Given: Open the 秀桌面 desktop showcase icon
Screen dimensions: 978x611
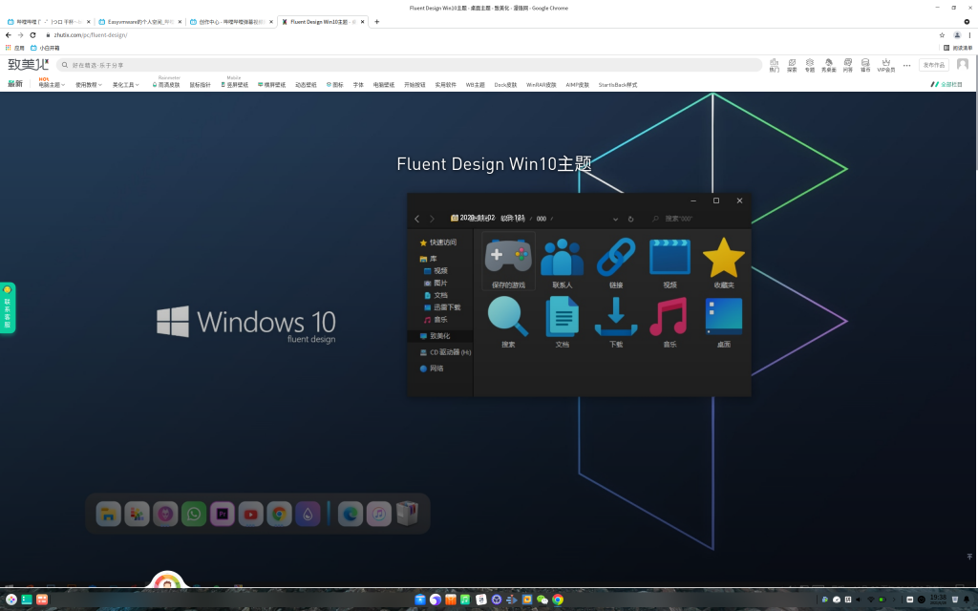Looking at the screenshot, I should [x=829, y=65].
